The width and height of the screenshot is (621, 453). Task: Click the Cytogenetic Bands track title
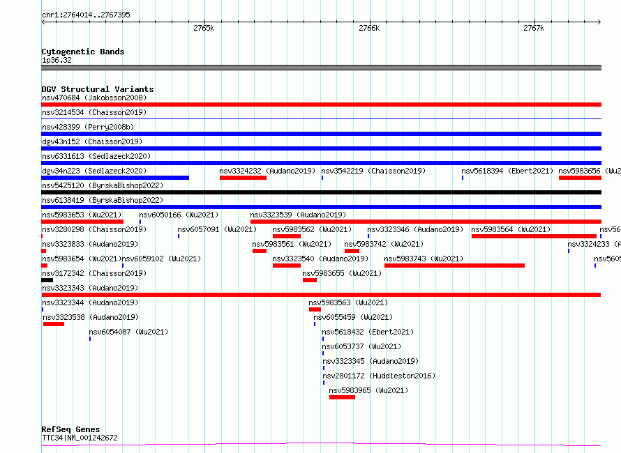point(83,52)
